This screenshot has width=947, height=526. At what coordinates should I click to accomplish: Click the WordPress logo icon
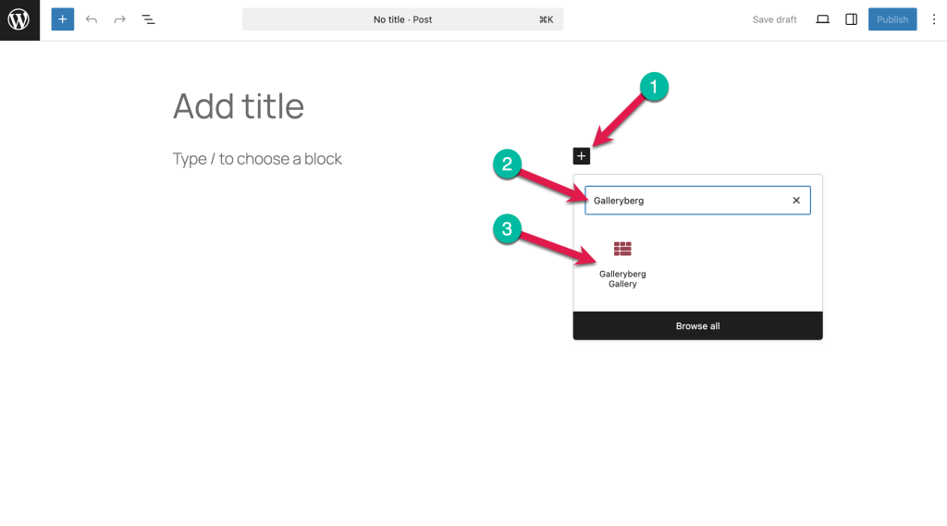point(19,20)
